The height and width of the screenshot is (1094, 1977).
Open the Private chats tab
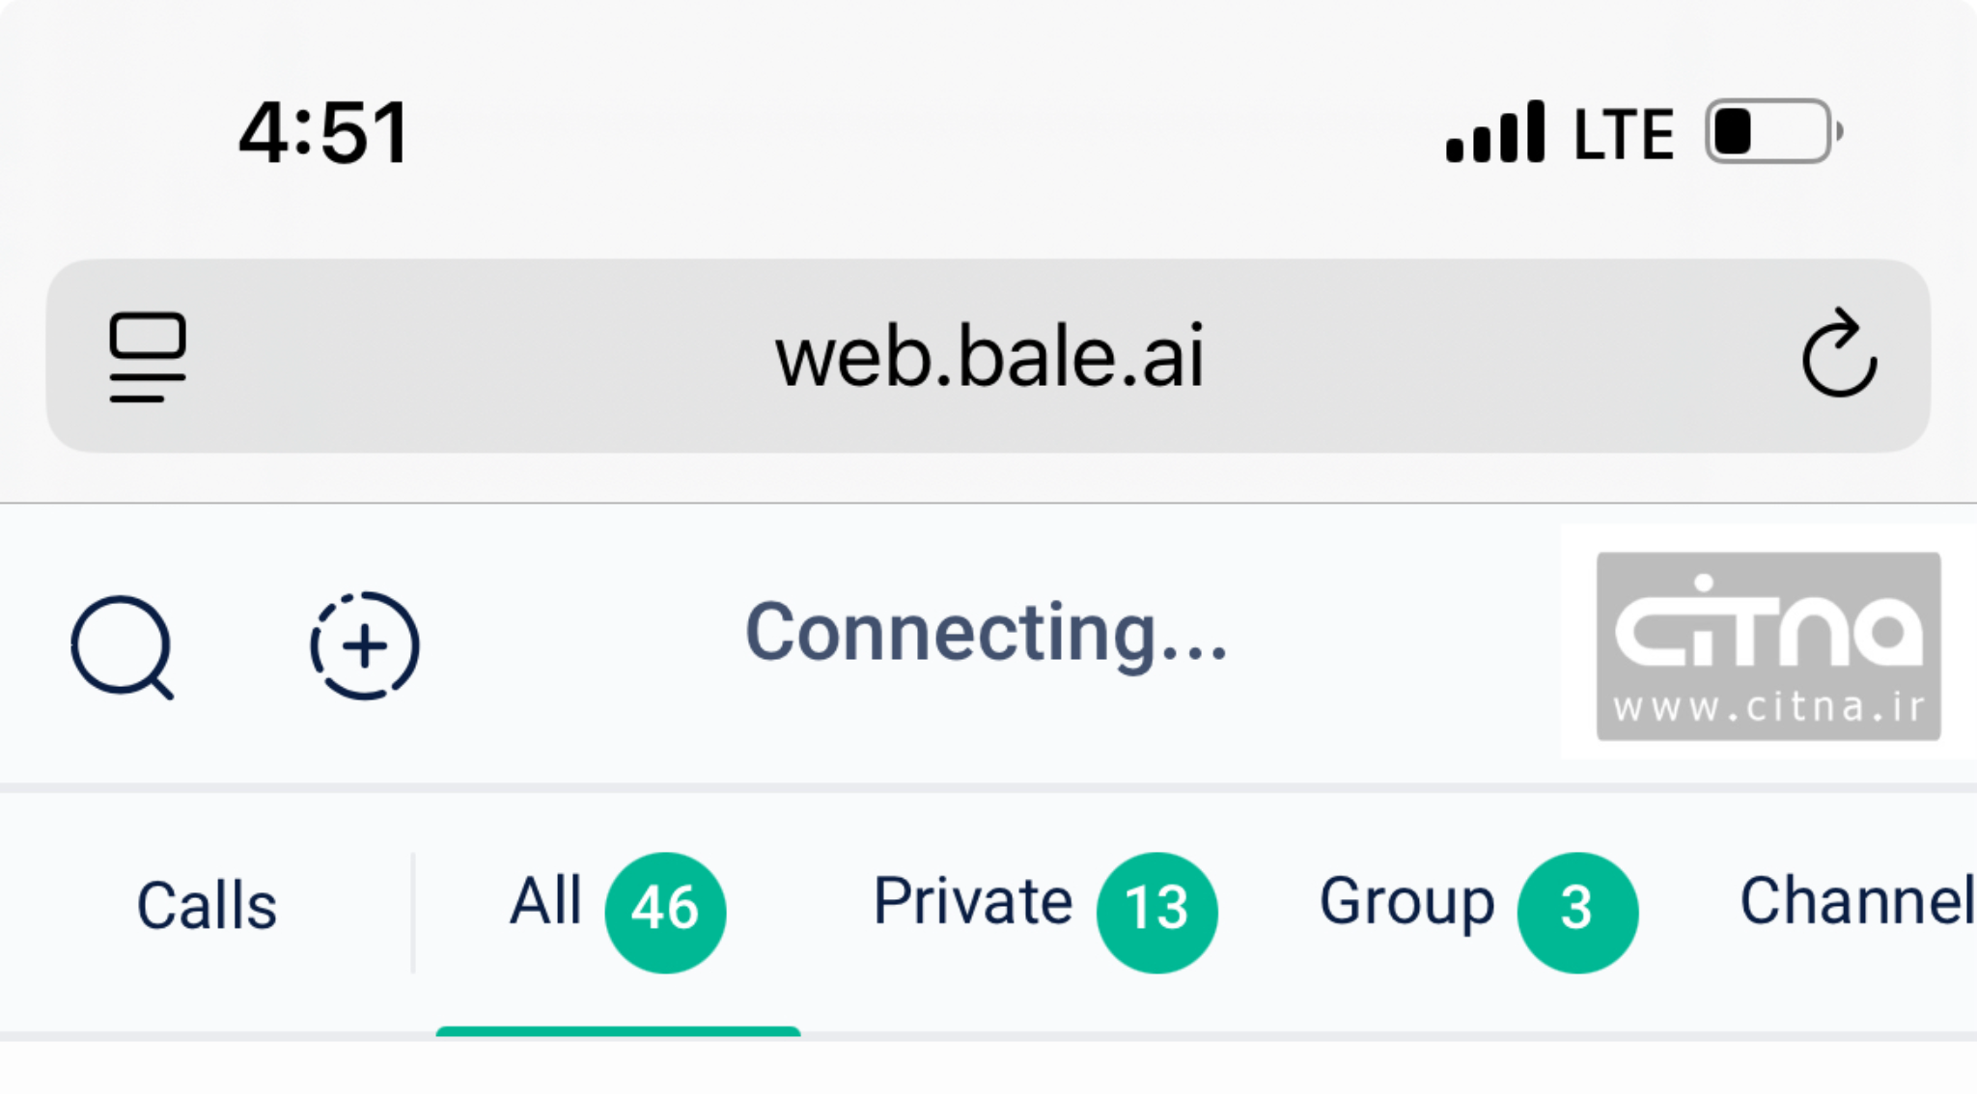pos(972,902)
